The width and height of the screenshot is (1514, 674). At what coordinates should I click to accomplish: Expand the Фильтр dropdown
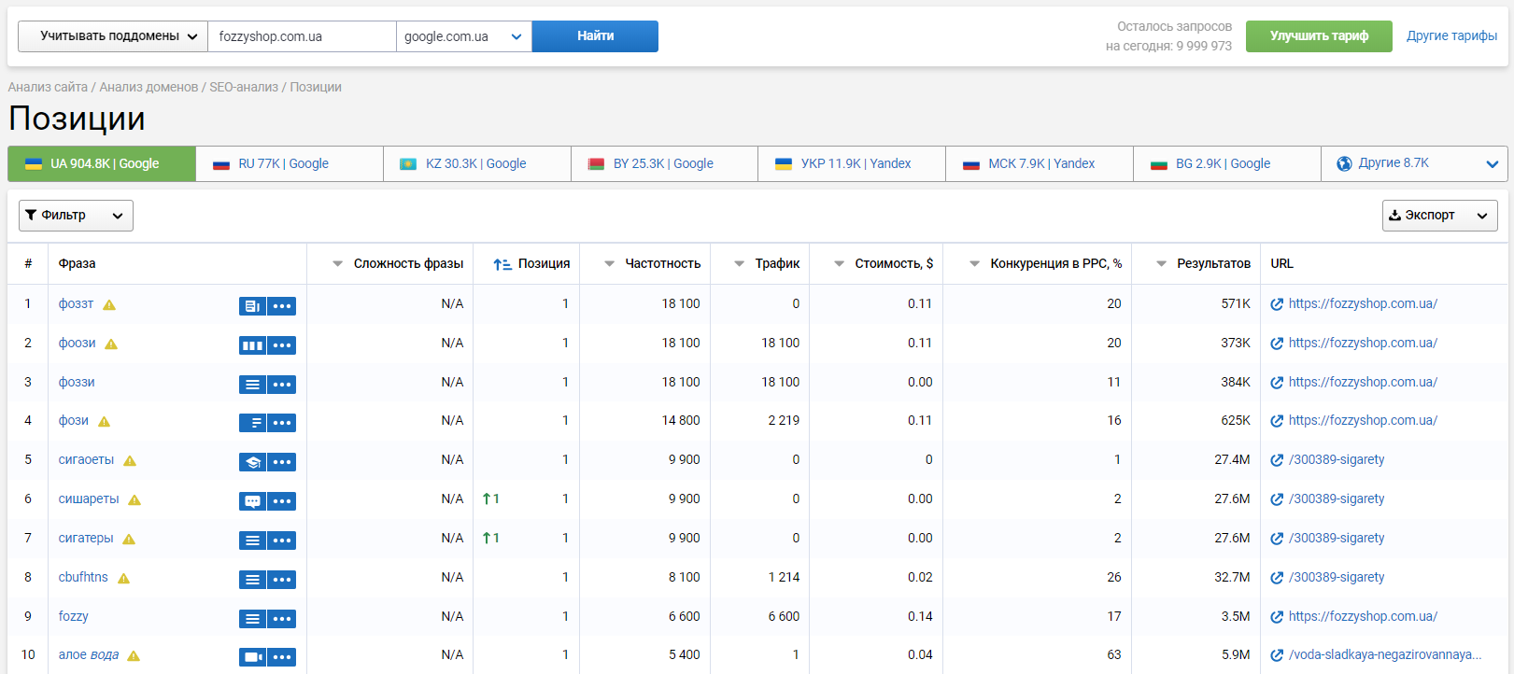tap(76, 216)
